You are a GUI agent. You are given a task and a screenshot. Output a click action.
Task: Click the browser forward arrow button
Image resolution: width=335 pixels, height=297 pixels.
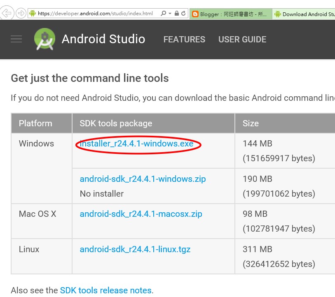click(20, 13)
